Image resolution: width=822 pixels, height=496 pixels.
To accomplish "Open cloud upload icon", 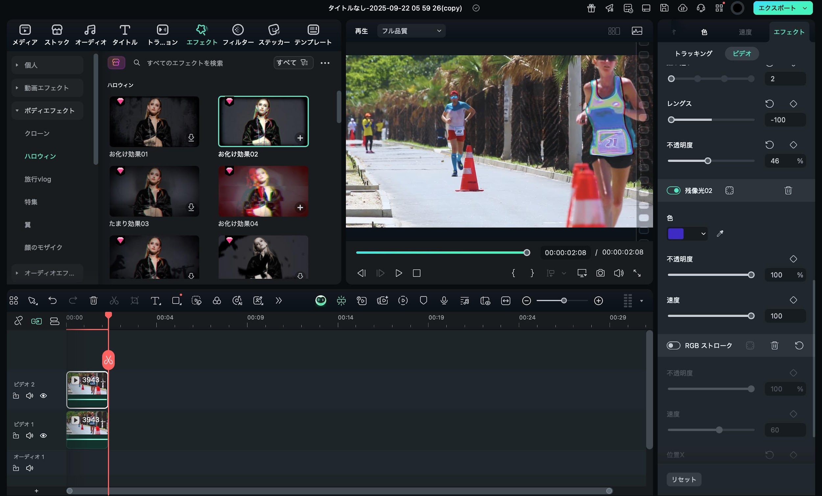I will point(683,8).
